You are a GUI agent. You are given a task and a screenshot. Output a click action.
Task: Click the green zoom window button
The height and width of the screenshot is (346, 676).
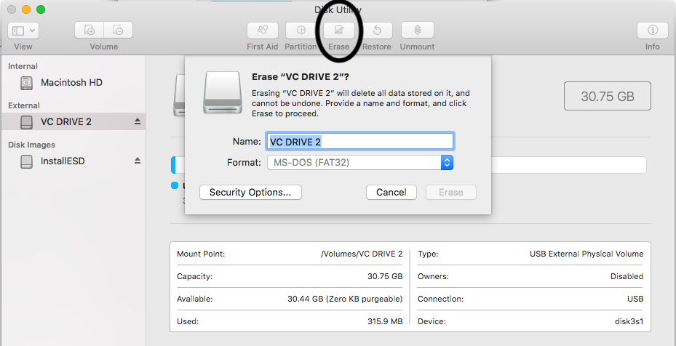[41, 9]
